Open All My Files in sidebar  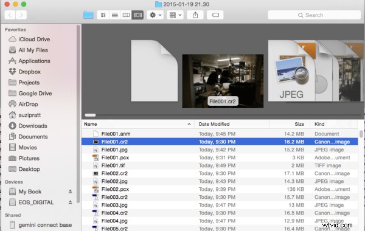[29, 50]
